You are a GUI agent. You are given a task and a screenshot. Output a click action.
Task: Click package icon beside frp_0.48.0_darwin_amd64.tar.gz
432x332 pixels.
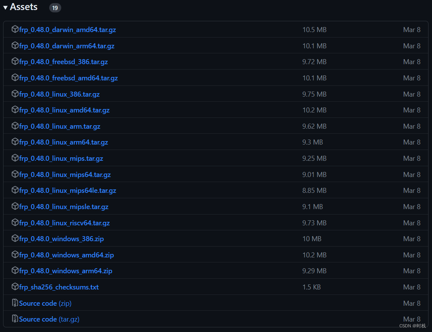(15, 29)
